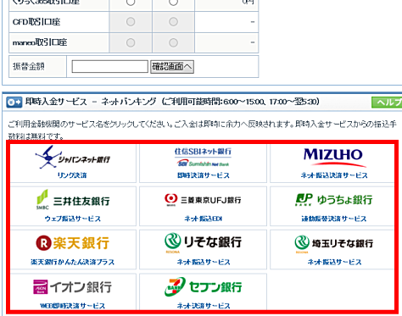Click the 確認画面へ button
Viewport: 402px width, 316px height.
pos(172,67)
